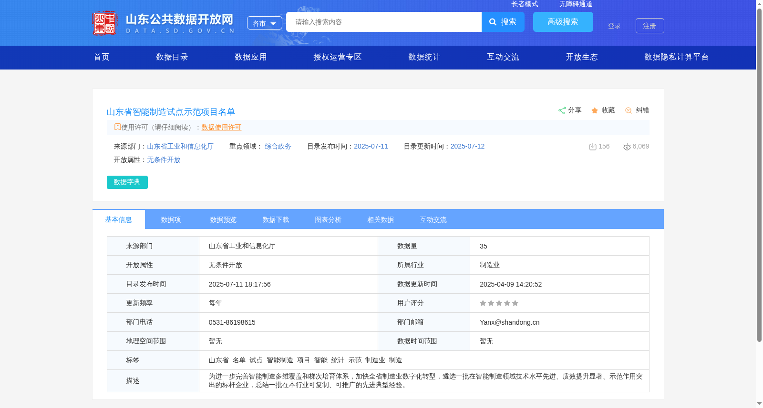Viewport: 763px width, 408px height.
Task: Switch to the 数据项 tab
Action: click(171, 219)
